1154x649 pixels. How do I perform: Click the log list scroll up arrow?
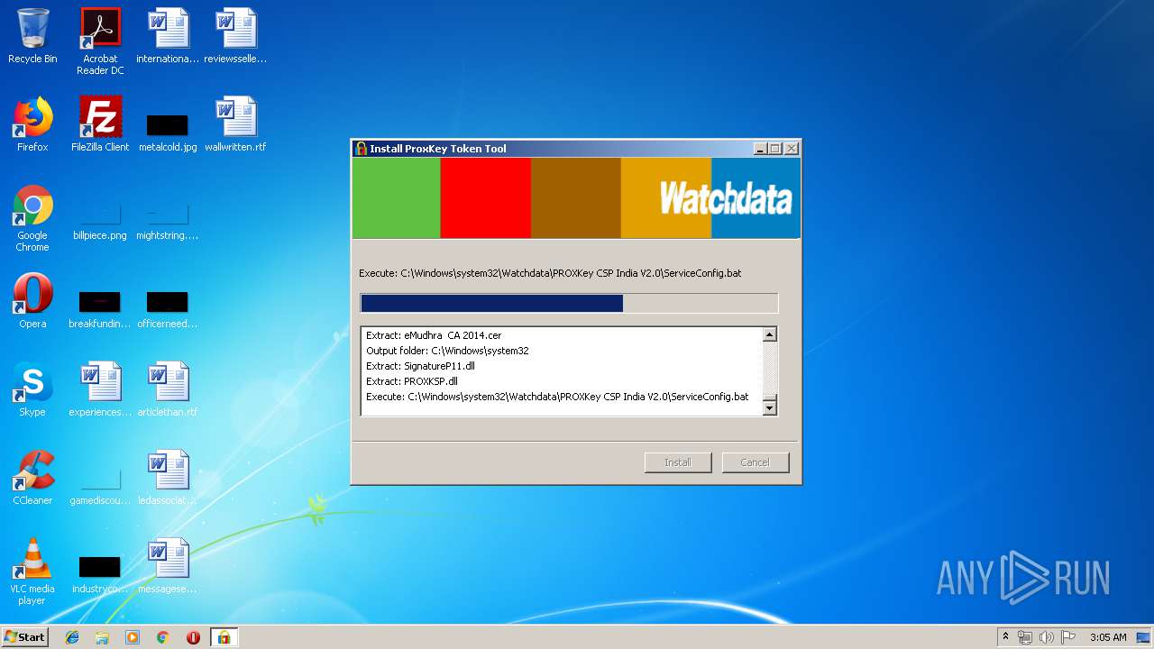pyautogui.click(x=769, y=335)
